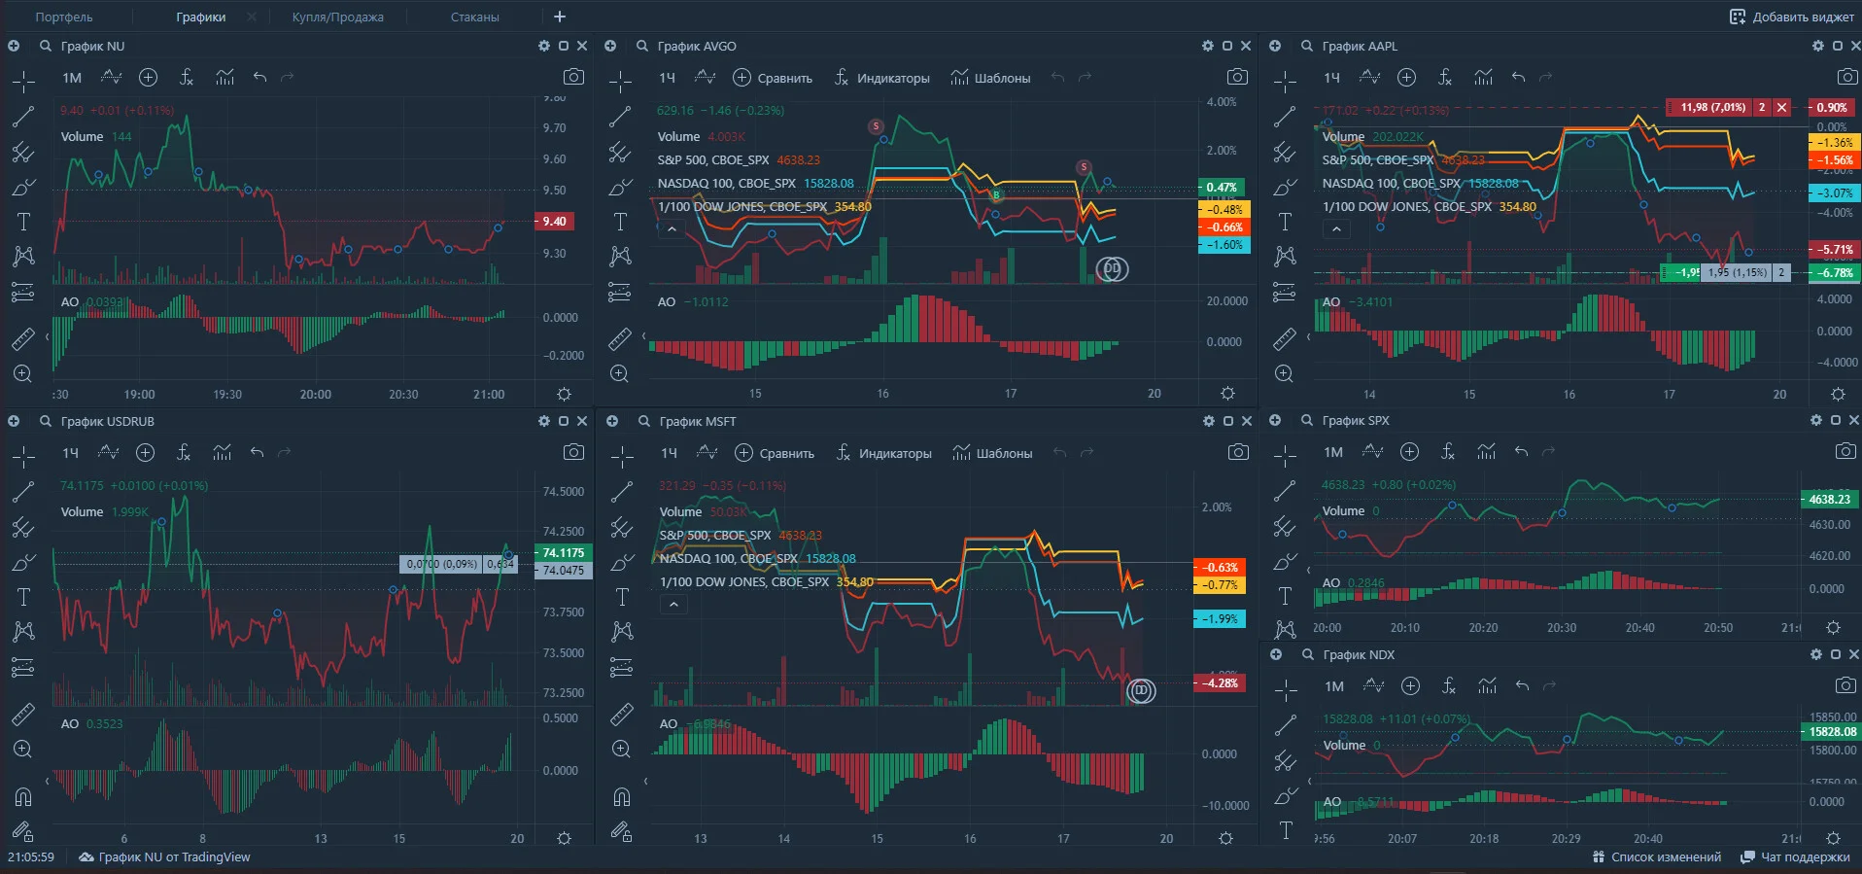The width and height of the screenshot is (1862, 874).
Task: Pick the trend line tool in the NU chart
Action: 23,117
